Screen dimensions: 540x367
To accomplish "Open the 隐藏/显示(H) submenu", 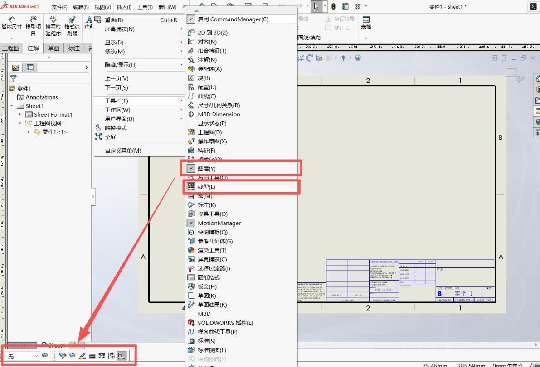I will pos(138,65).
